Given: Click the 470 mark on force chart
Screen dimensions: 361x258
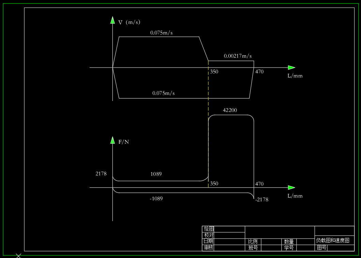Looking at the screenshot, I should [259, 184].
